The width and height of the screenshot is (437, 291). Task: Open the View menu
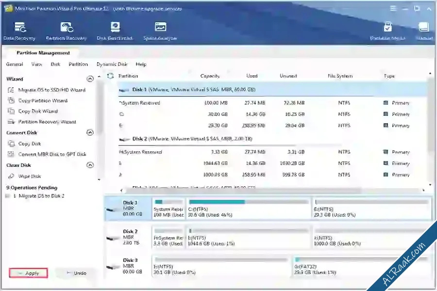36,64
